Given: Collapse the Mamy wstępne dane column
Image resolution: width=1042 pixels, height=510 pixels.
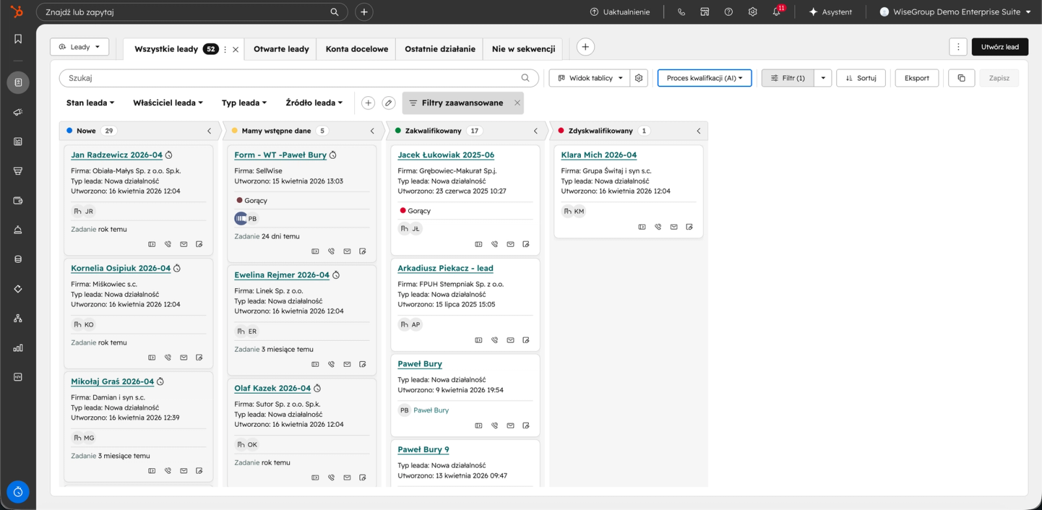Looking at the screenshot, I should point(373,131).
